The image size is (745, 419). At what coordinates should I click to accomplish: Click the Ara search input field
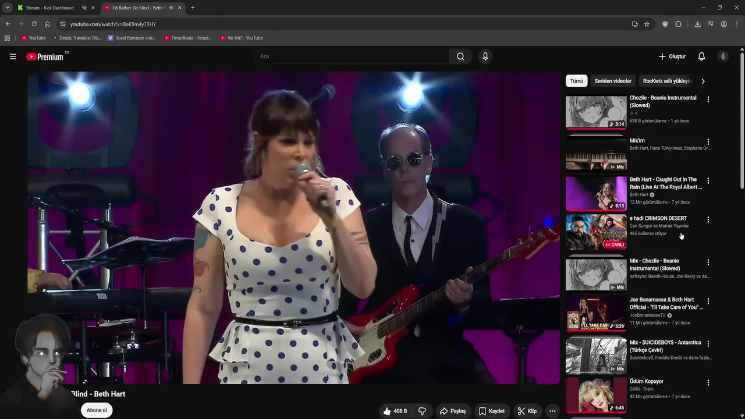coord(351,56)
